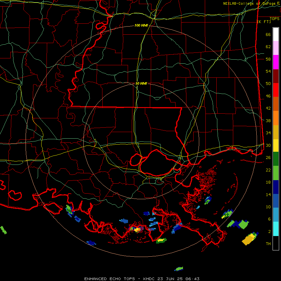Click the medium blue legend swatch
This screenshot has width=281, height=281.
pyautogui.click(x=276, y=201)
